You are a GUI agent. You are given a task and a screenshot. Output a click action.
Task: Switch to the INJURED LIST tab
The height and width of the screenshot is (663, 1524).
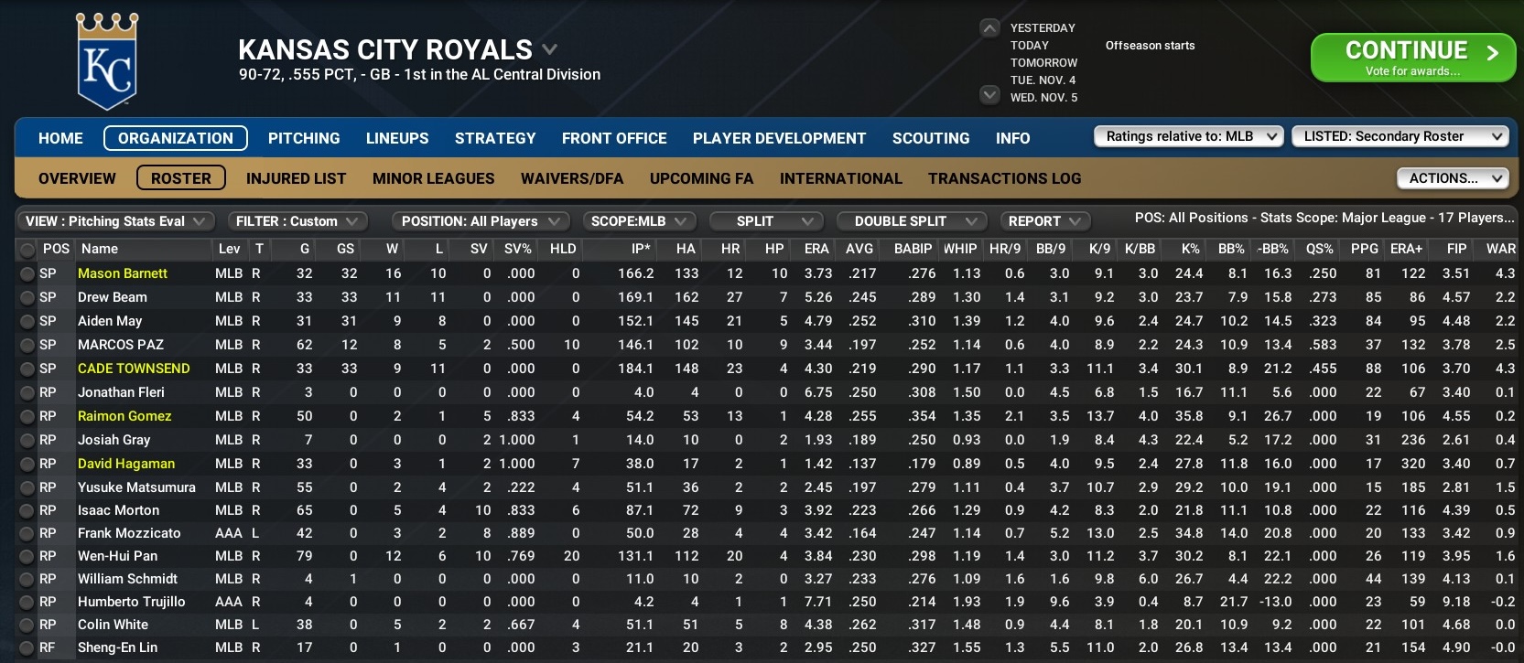pyautogui.click(x=296, y=178)
